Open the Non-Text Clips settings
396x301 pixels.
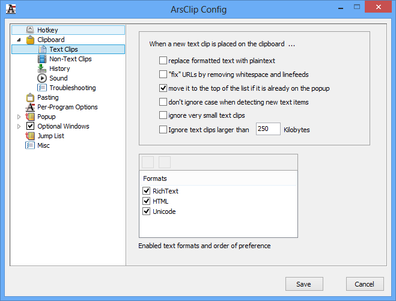[x=70, y=59]
